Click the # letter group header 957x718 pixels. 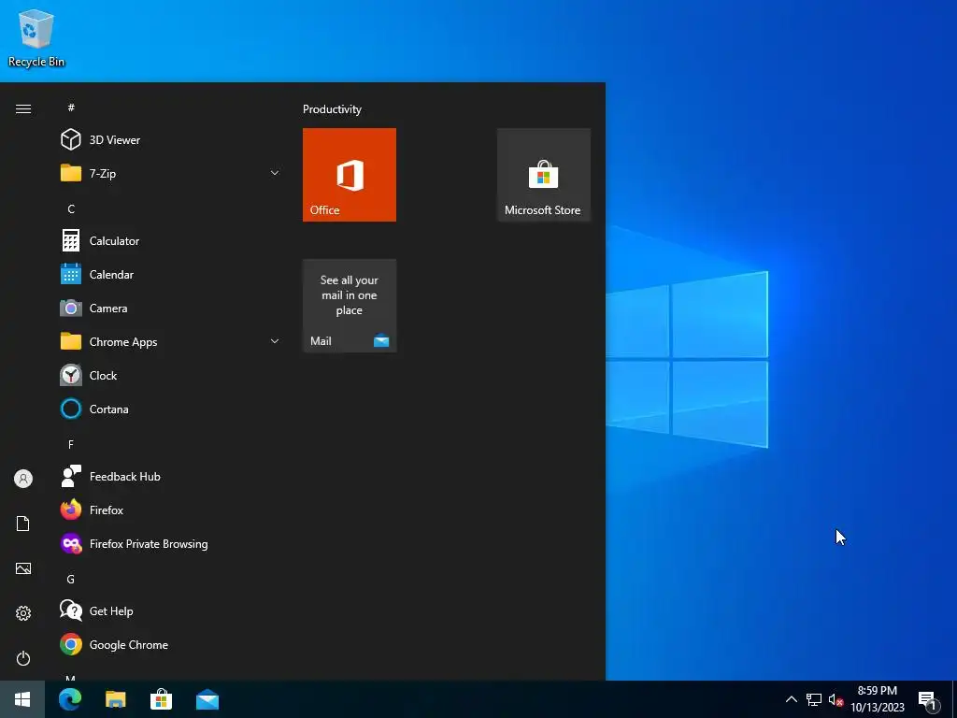click(x=71, y=108)
